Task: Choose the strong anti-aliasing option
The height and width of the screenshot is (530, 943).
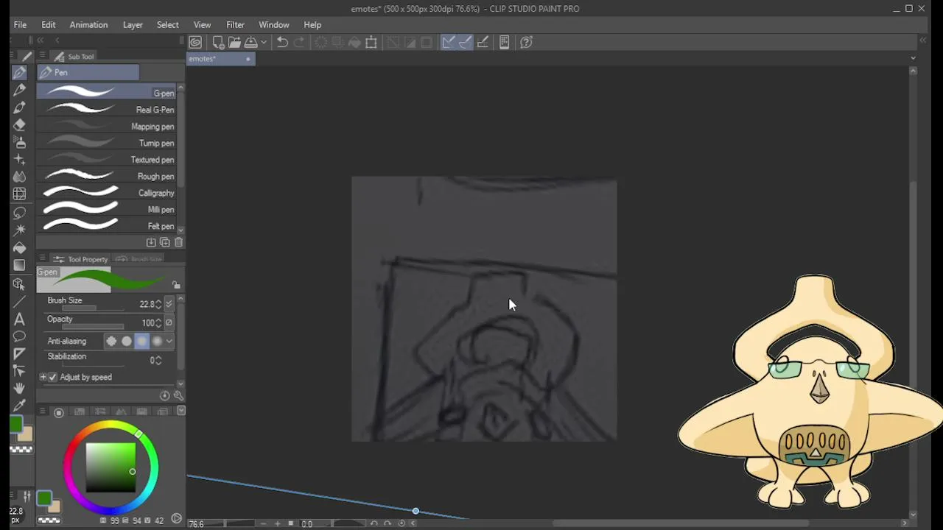Action: tap(157, 341)
